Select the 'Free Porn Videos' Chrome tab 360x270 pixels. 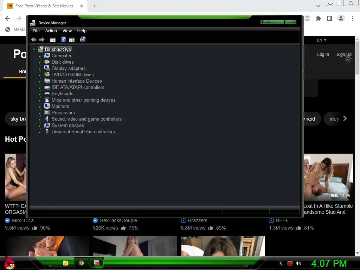(45, 6)
